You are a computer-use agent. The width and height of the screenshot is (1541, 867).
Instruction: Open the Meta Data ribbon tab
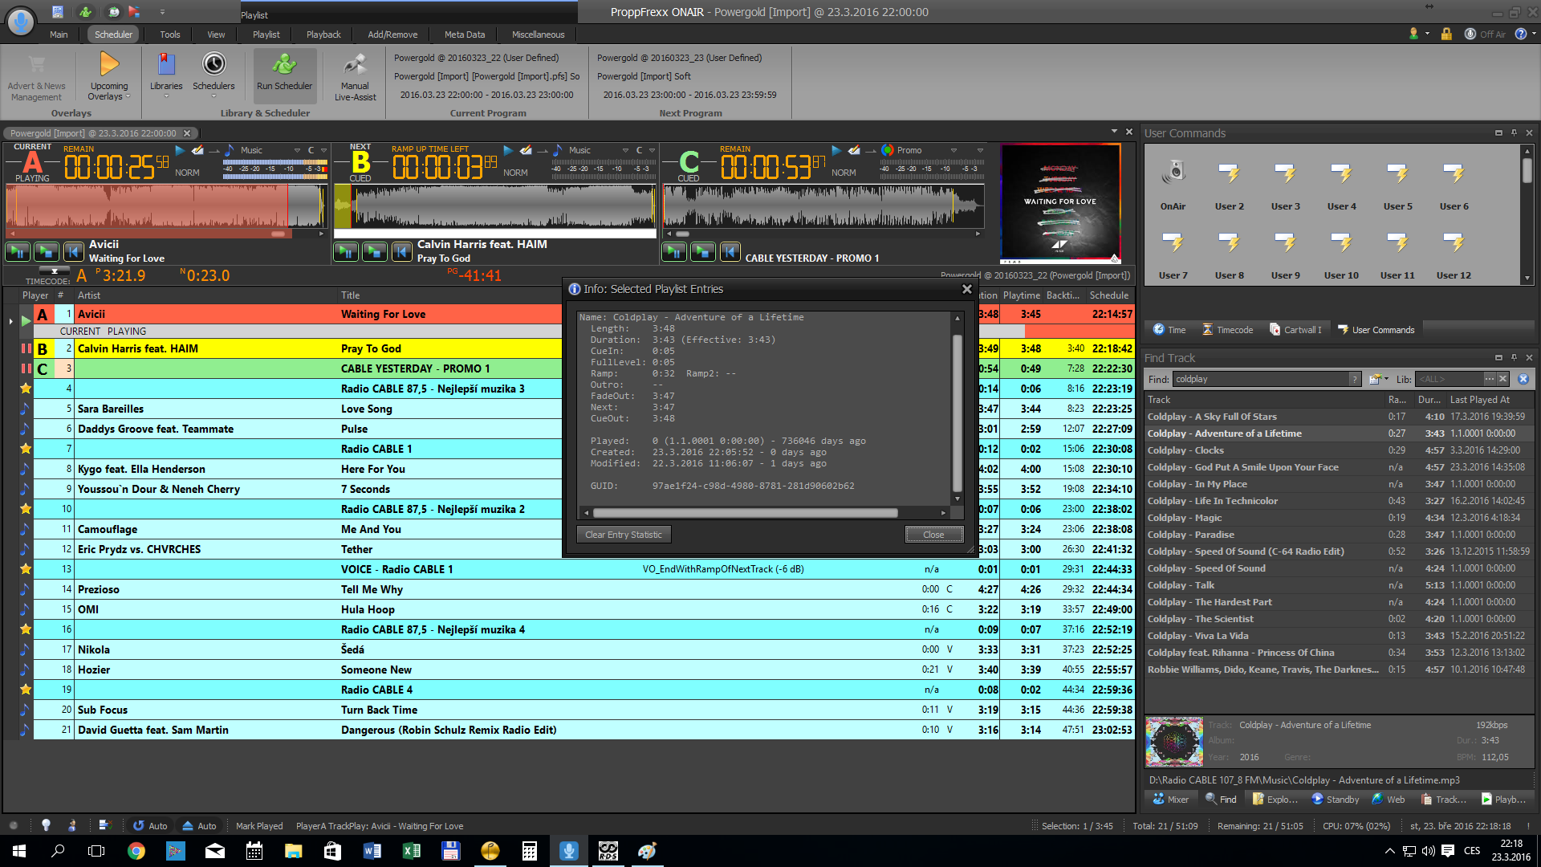pos(465,35)
